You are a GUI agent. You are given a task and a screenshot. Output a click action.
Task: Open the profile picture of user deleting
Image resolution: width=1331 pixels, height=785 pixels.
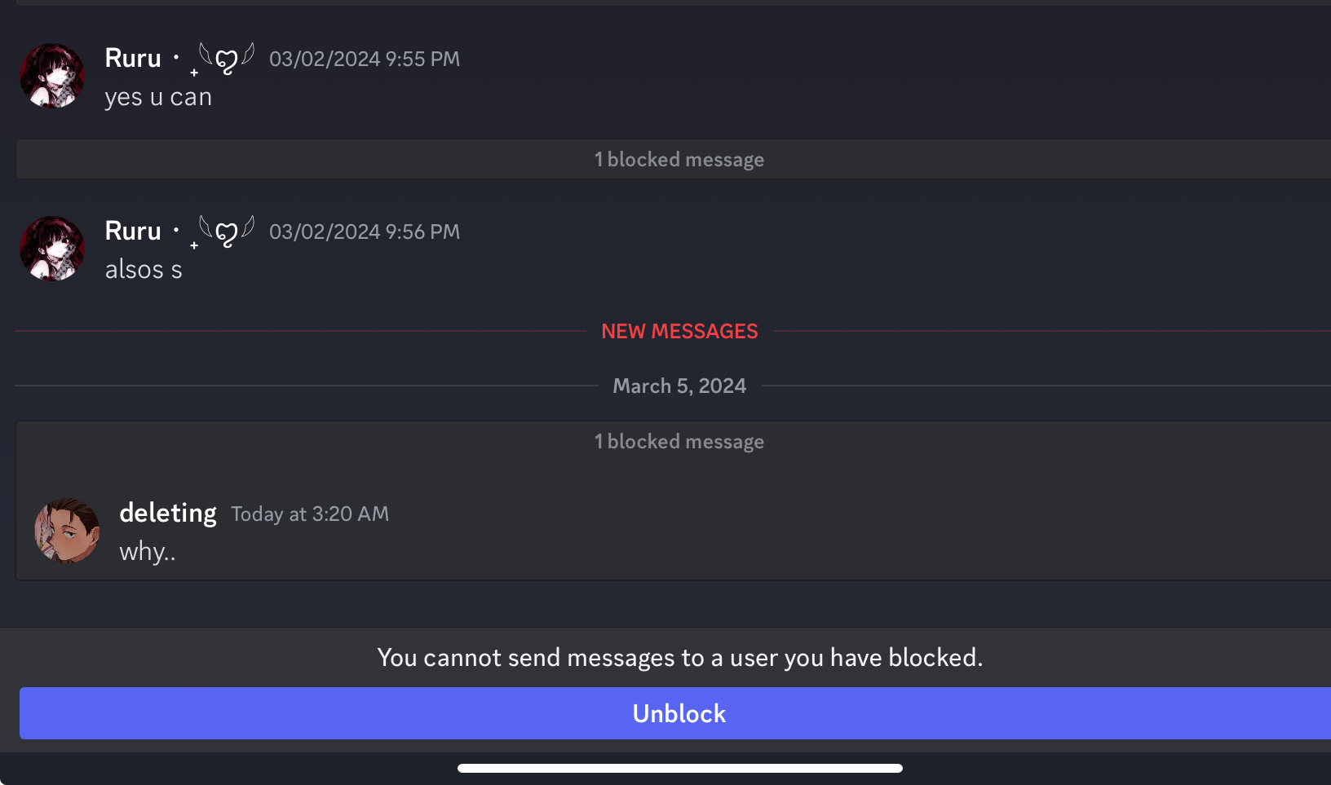(67, 531)
